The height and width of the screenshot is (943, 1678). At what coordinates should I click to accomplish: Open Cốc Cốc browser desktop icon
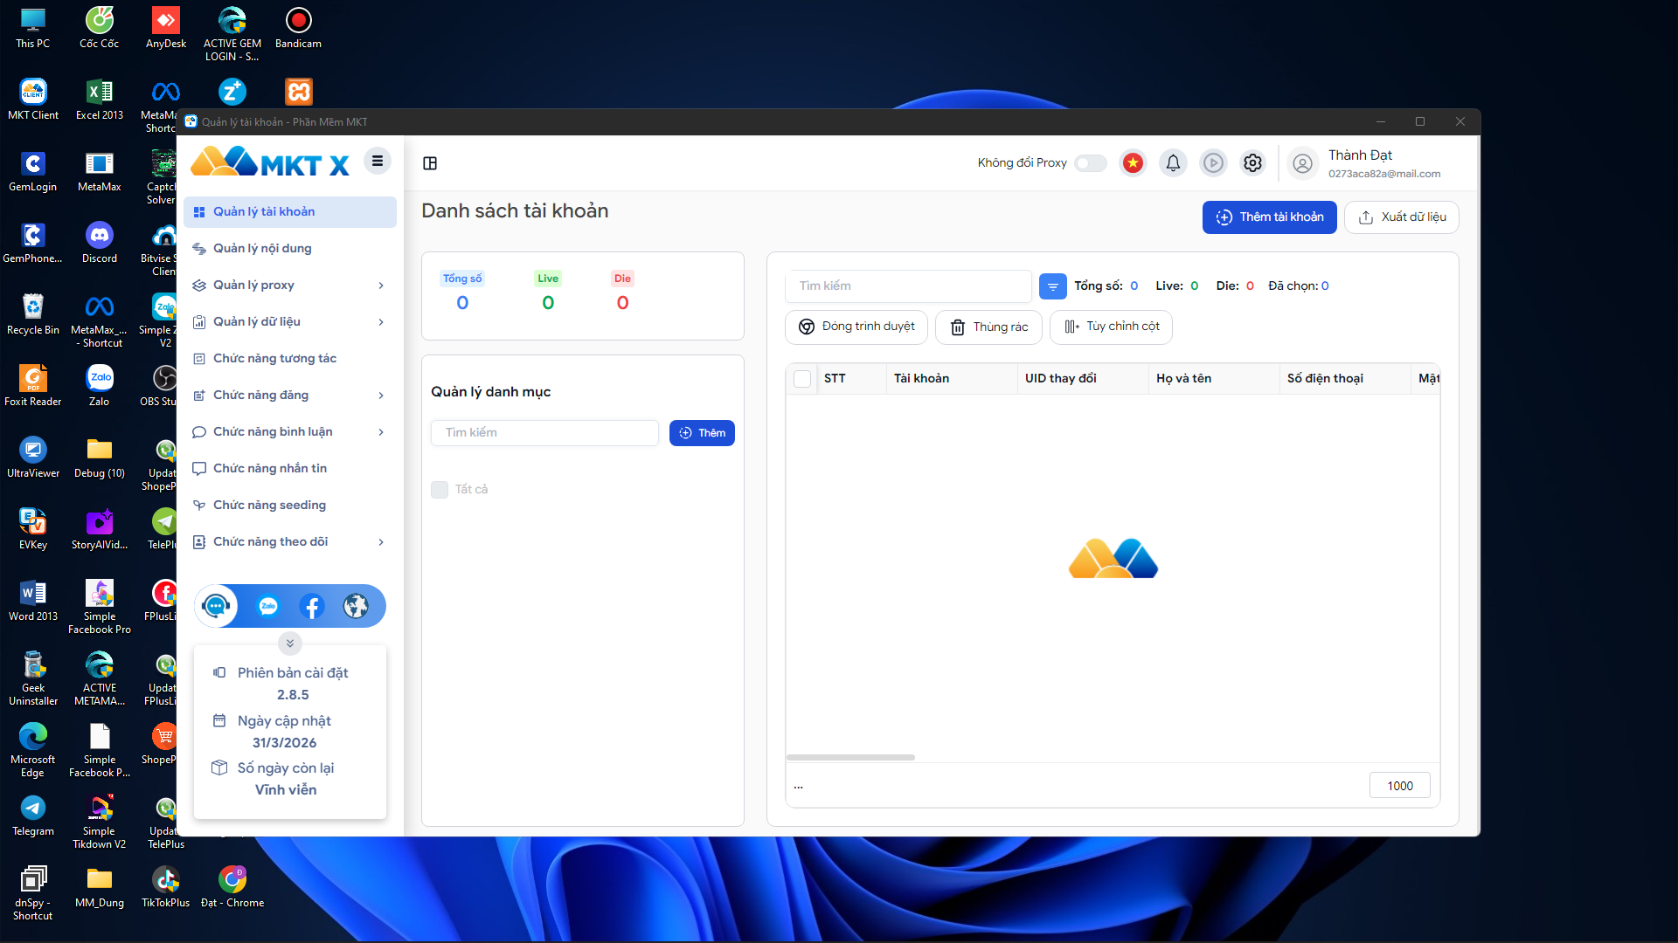100,29
